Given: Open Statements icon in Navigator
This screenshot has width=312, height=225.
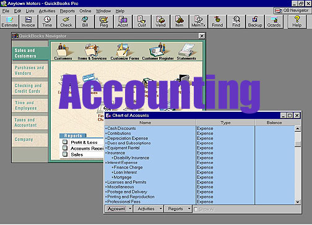Looking at the screenshot, I should point(186,52).
